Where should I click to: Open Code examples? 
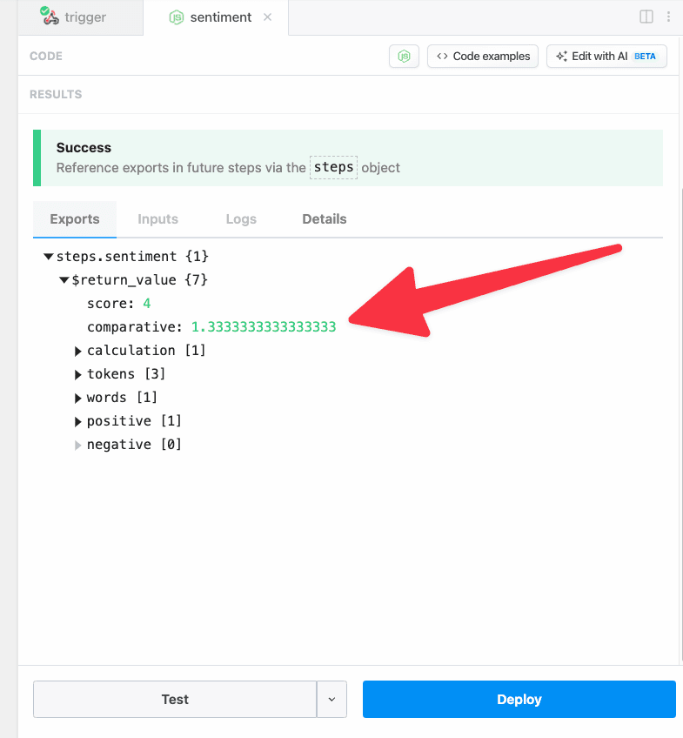483,57
